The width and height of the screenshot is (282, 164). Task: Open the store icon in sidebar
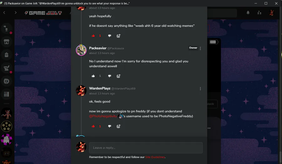7,42
